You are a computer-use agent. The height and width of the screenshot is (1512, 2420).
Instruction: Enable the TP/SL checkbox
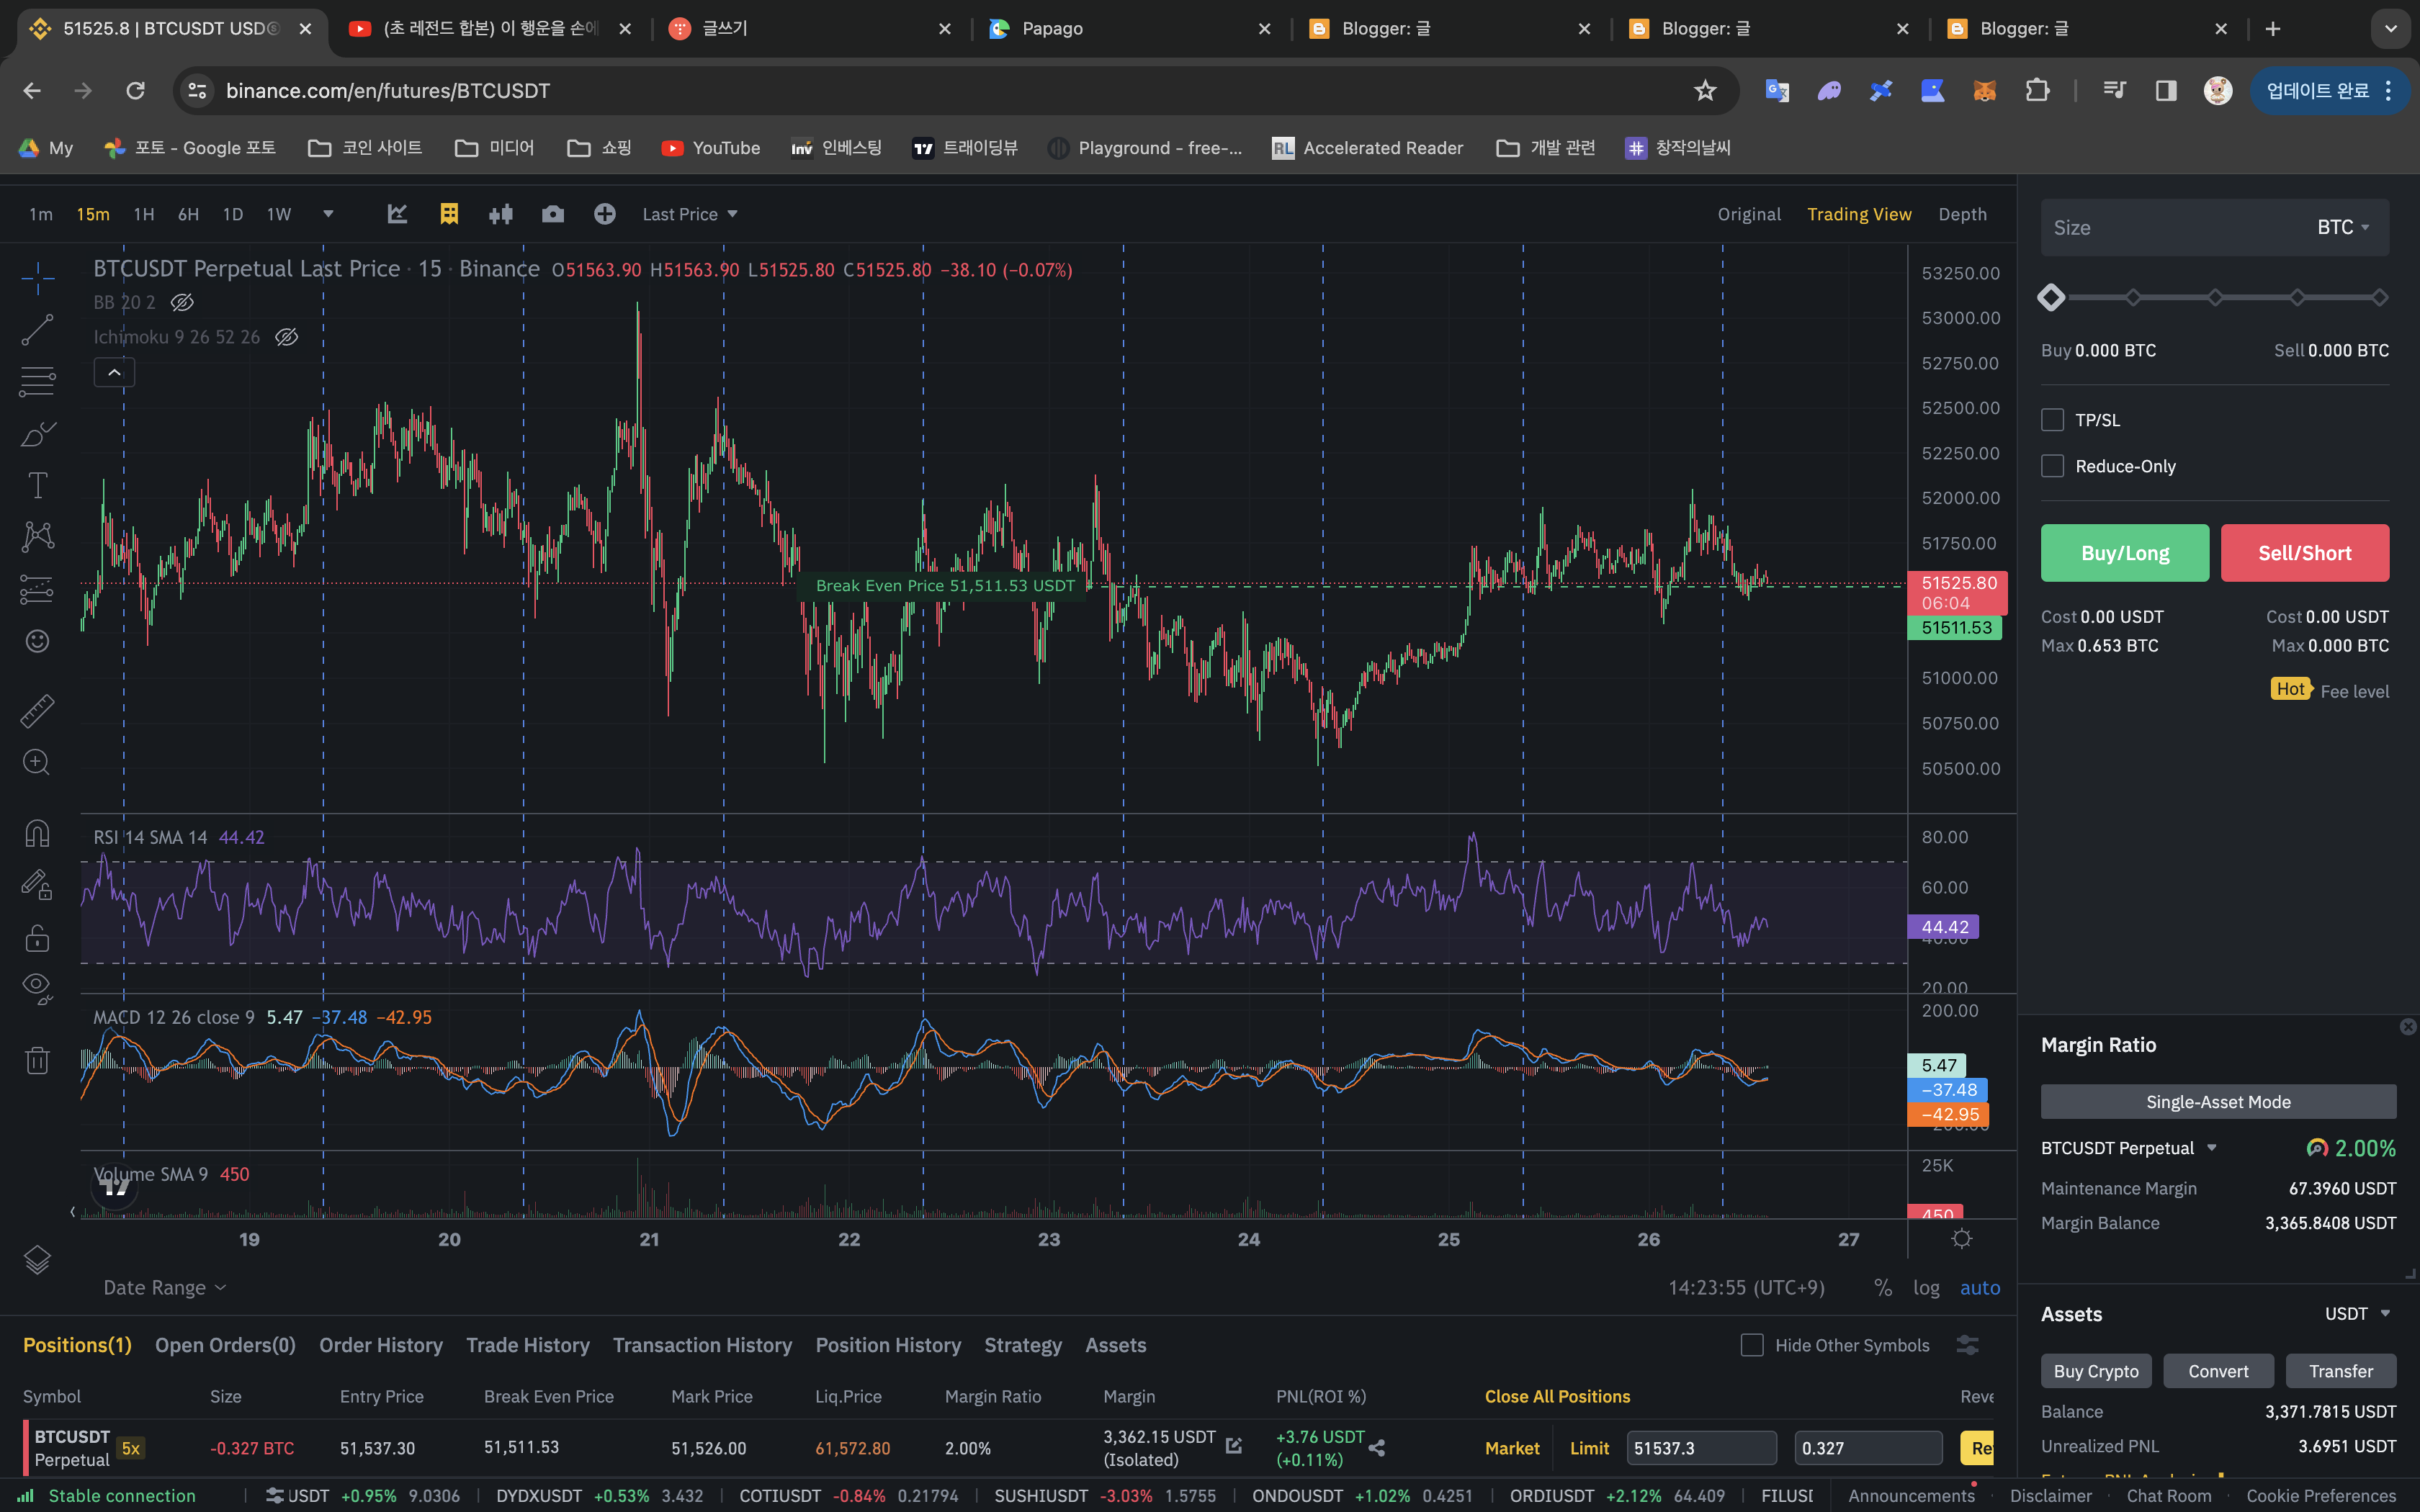[2053, 420]
